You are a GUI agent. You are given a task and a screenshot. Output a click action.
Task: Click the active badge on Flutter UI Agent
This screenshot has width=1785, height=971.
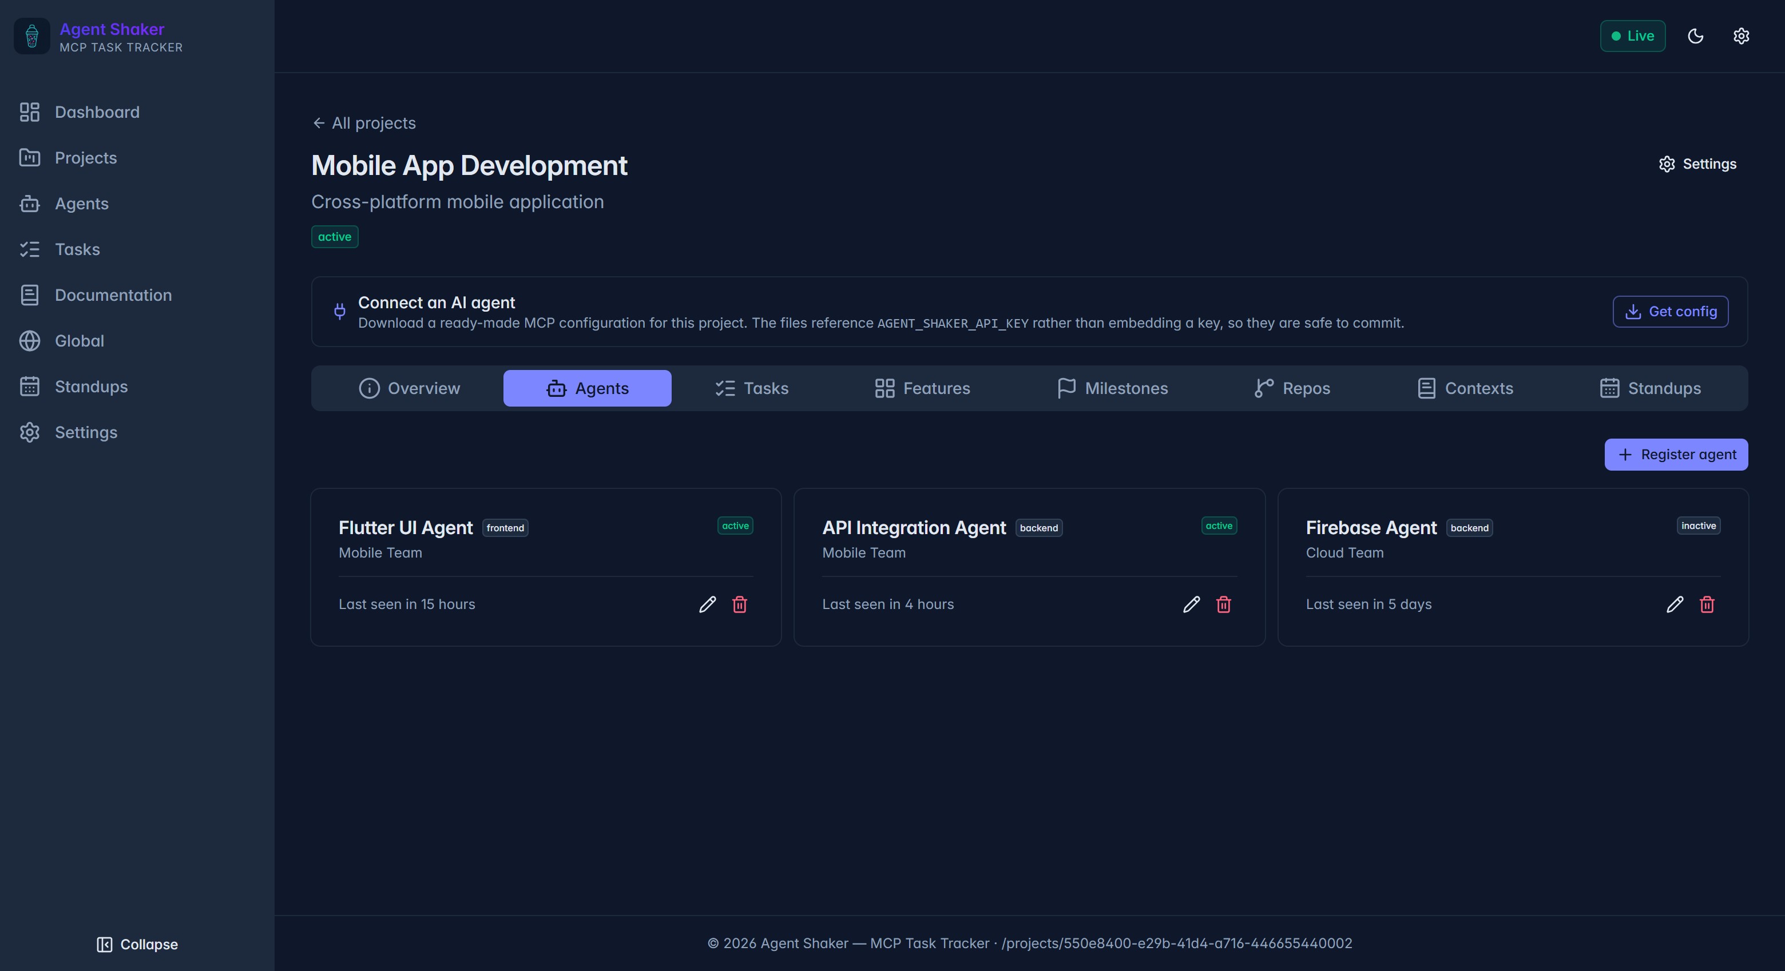pos(735,526)
